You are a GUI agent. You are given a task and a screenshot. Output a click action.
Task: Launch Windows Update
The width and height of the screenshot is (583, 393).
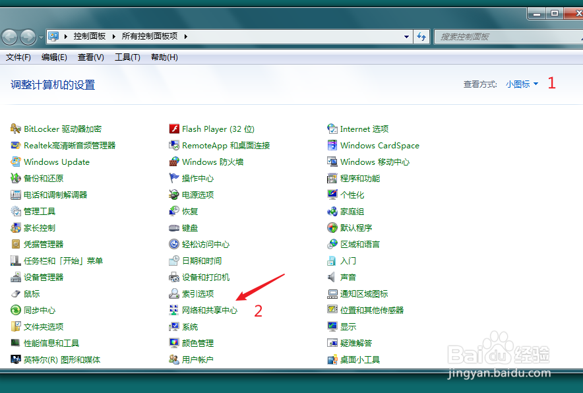point(56,162)
